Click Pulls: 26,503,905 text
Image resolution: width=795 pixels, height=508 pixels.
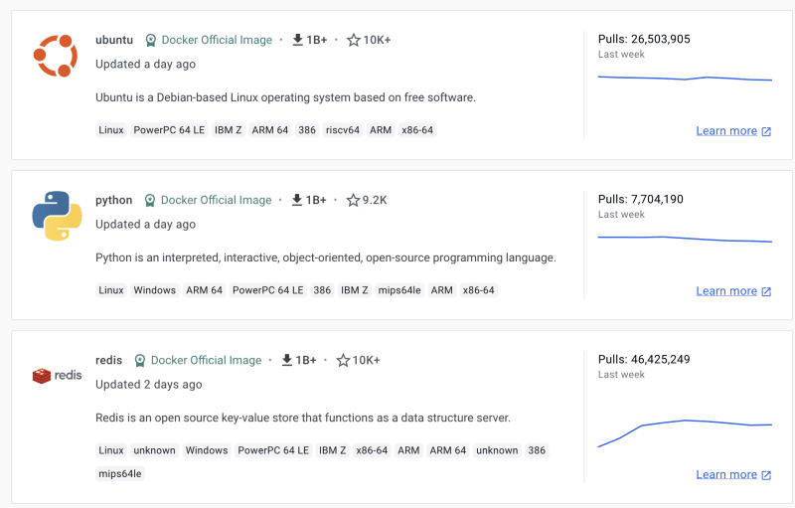click(644, 39)
